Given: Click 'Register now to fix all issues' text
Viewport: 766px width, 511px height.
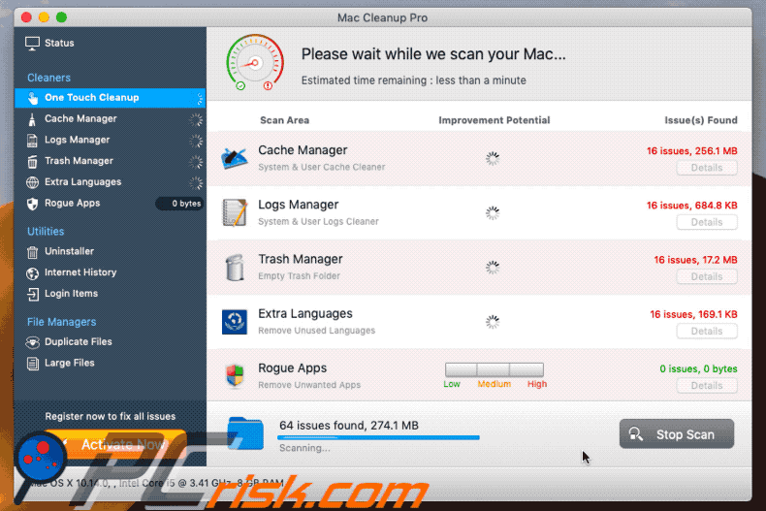Looking at the screenshot, I should (x=111, y=416).
